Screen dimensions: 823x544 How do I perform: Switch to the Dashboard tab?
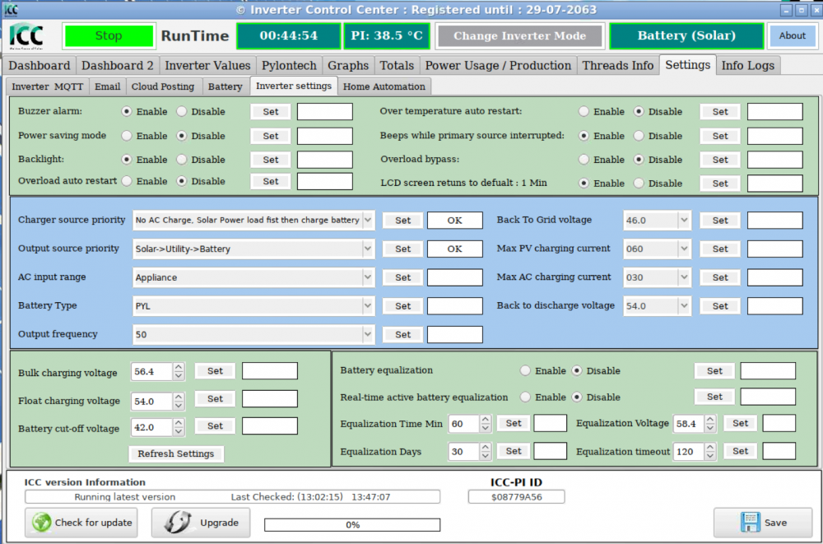point(40,66)
